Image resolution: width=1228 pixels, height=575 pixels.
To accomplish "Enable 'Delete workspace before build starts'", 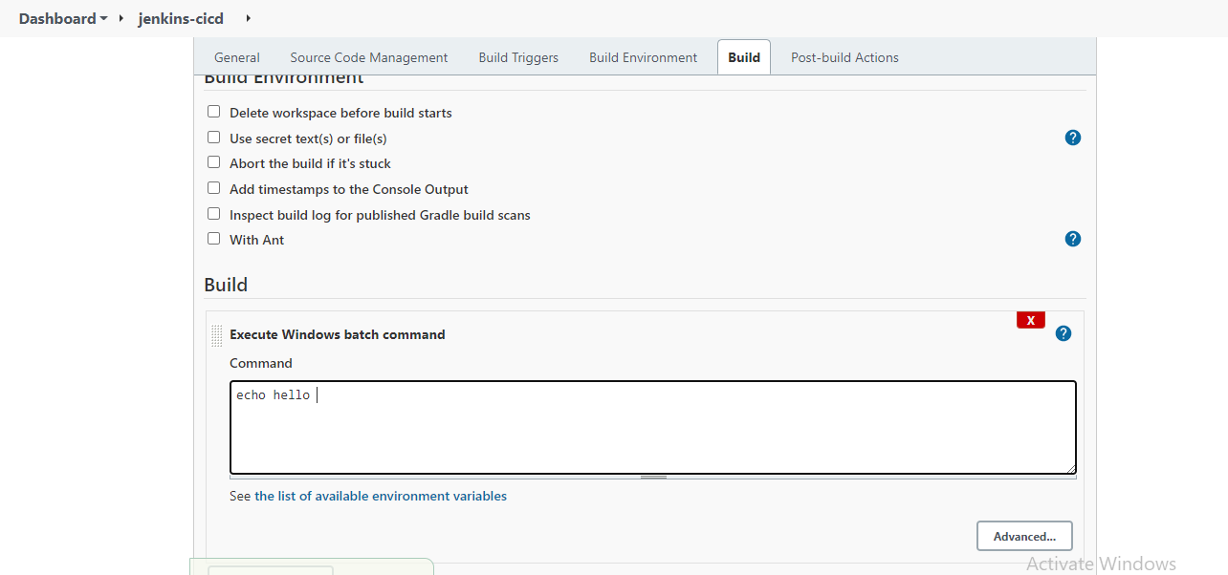I will click(x=213, y=111).
